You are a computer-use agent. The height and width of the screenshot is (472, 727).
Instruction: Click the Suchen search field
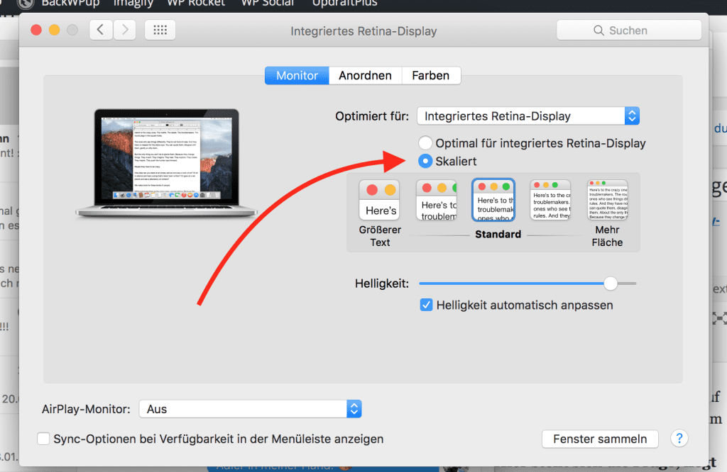[628, 30]
